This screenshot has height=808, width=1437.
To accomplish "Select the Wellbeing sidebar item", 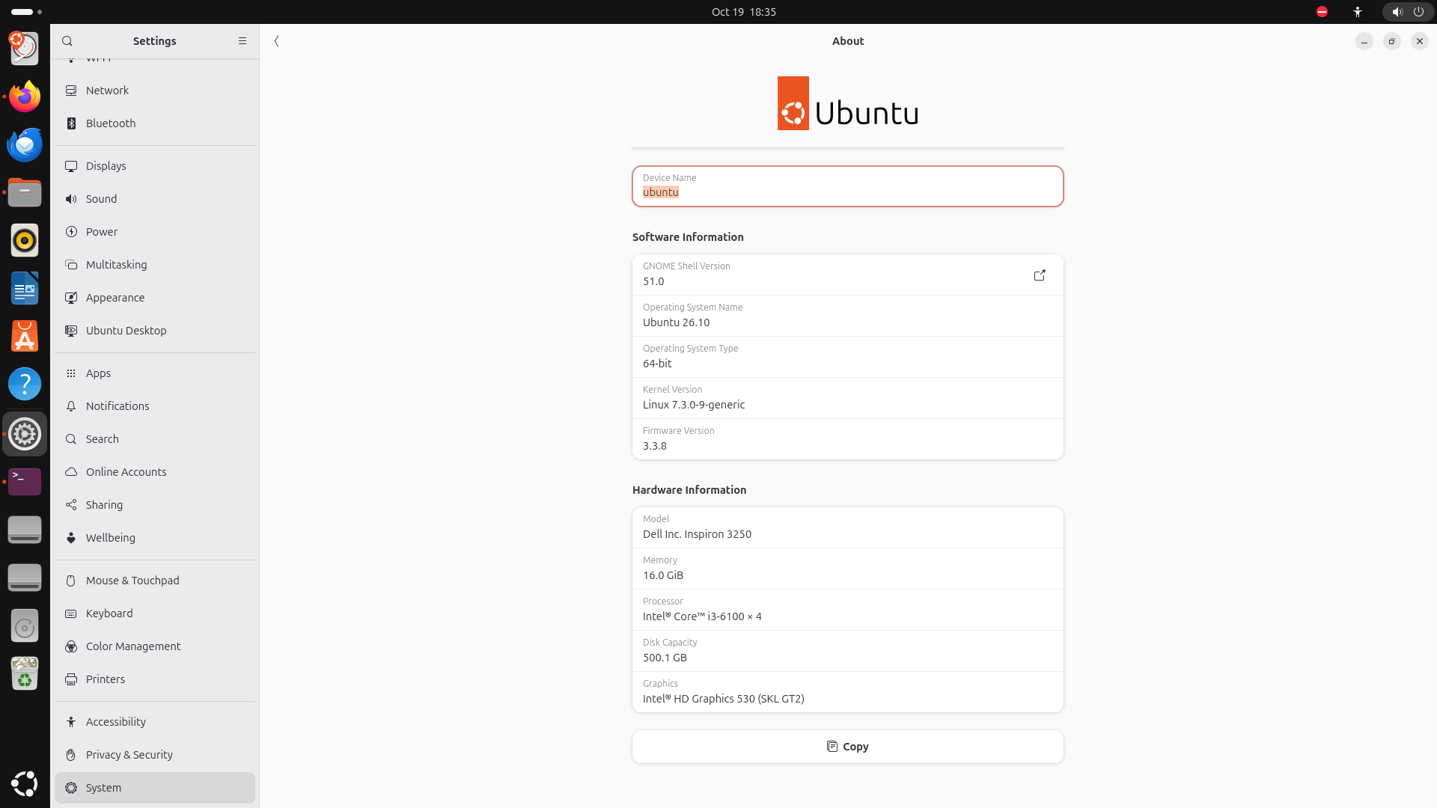I will [x=155, y=538].
